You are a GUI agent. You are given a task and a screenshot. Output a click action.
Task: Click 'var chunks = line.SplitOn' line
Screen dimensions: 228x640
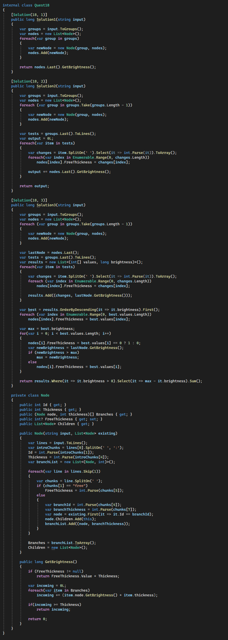(x=69, y=481)
